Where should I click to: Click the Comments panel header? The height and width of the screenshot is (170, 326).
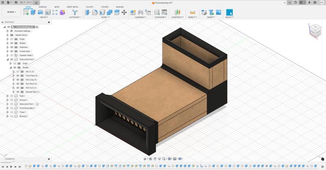point(10,159)
